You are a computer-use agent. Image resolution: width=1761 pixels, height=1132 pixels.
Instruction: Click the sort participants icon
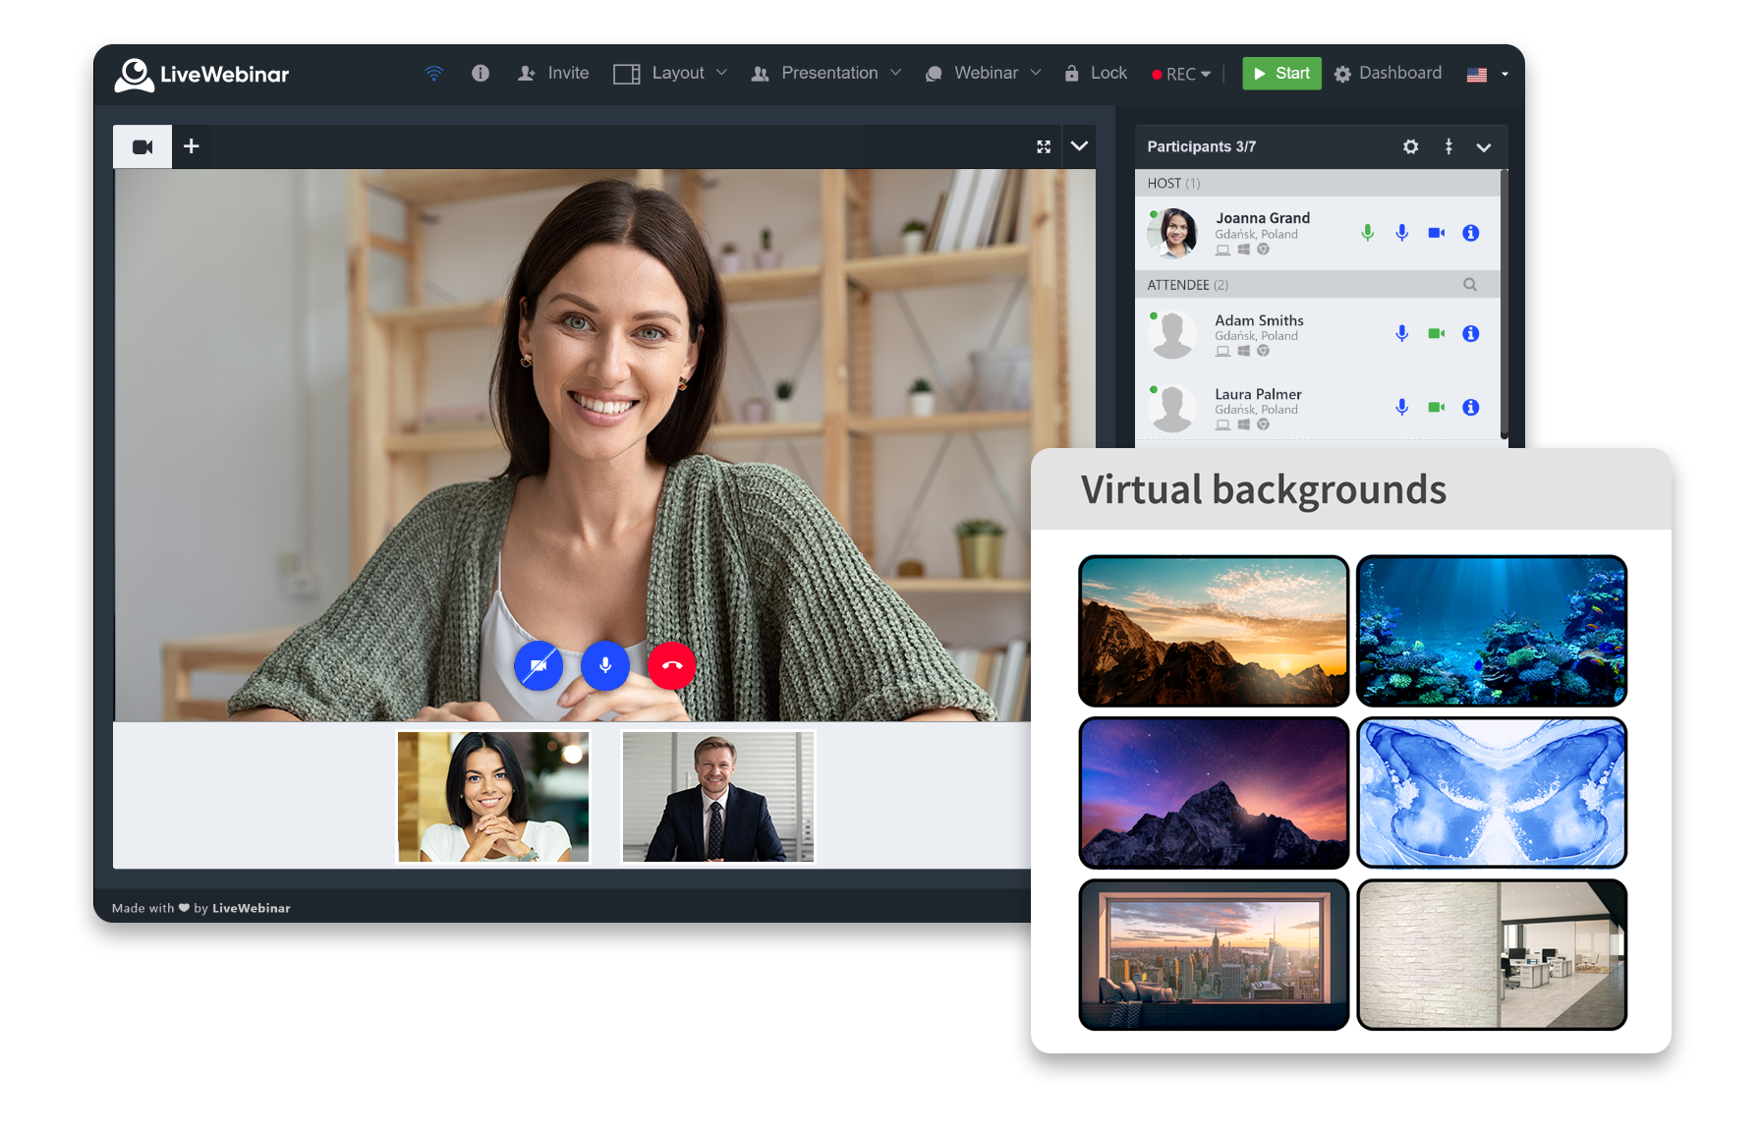(x=1449, y=146)
